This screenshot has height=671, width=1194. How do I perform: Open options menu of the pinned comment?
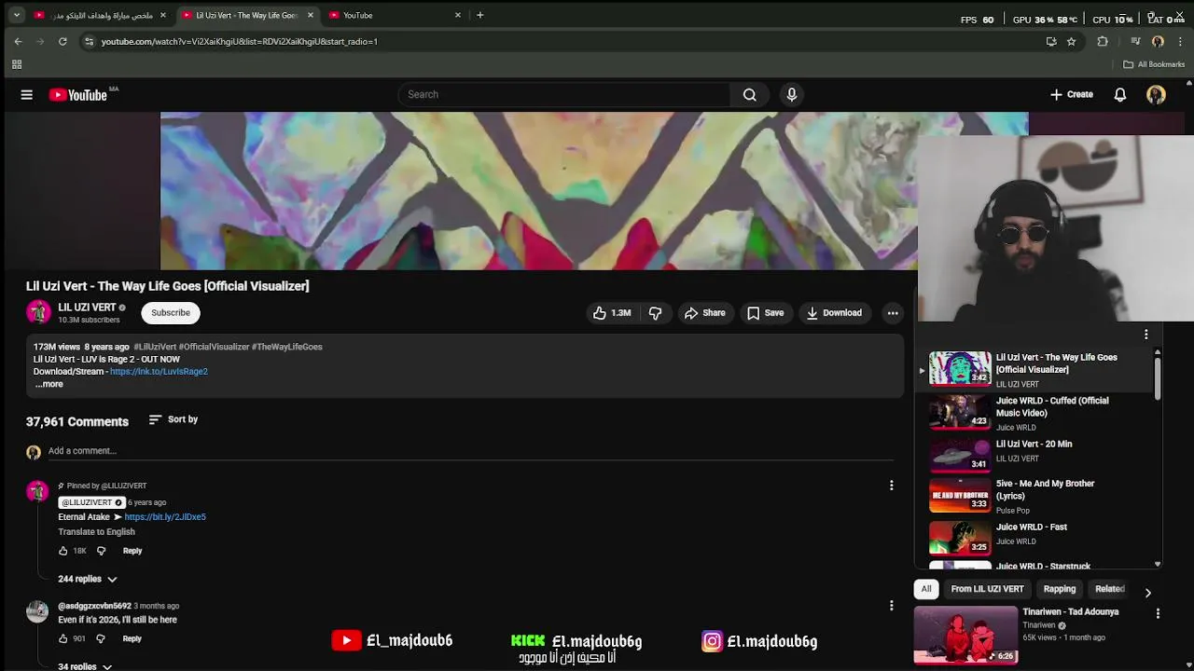891,486
